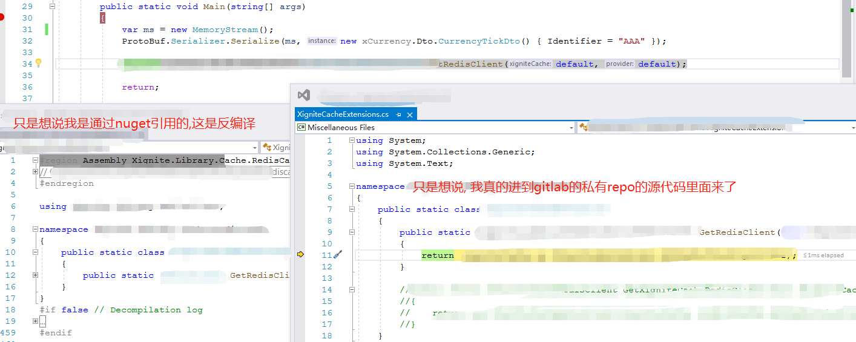Open the project dropdown in the decompiled window

click(x=254, y=147)
